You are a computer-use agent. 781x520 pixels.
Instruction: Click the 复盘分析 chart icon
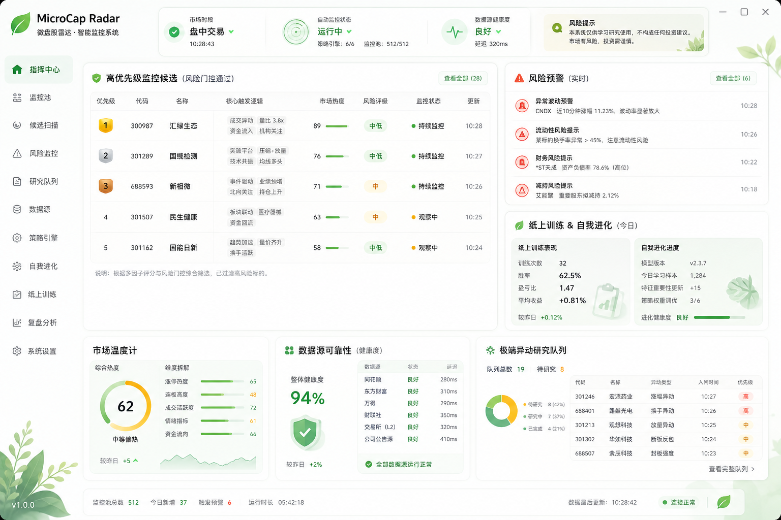coord(17,322)
